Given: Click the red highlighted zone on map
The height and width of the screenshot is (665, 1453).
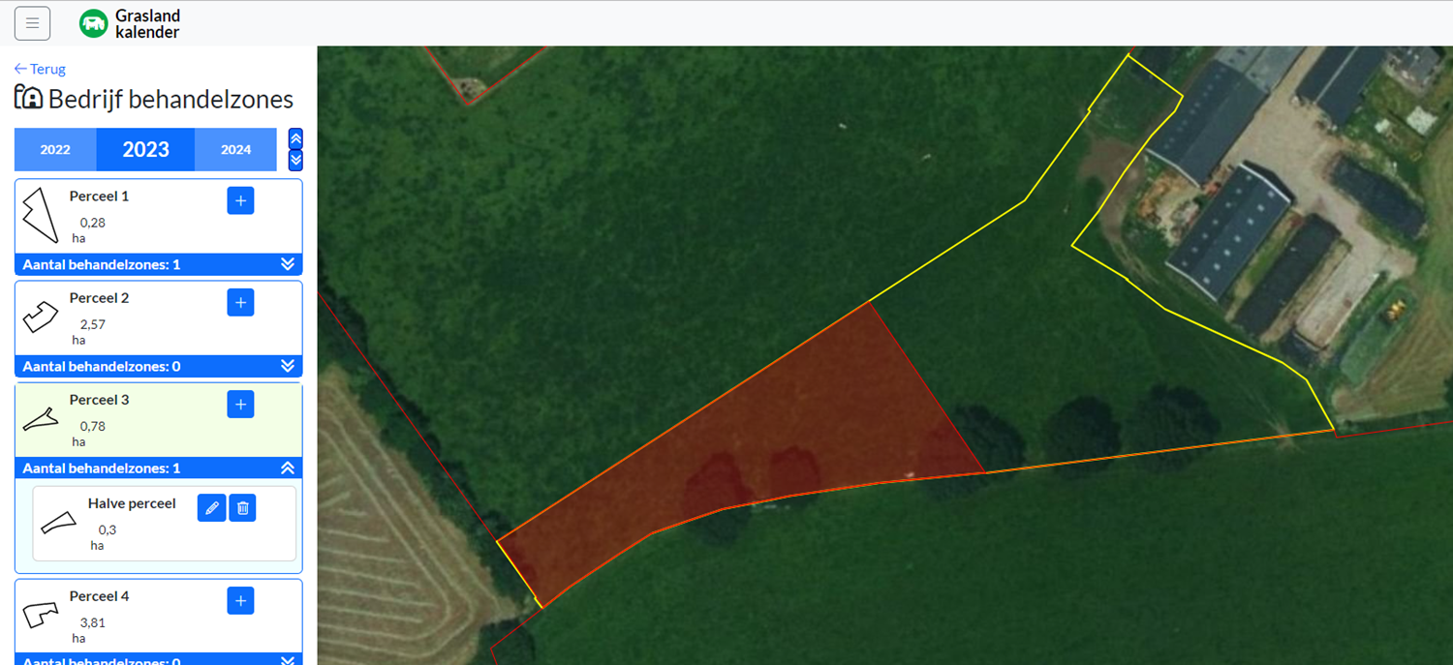Looking at the screenshot, I should pos(746,445).
